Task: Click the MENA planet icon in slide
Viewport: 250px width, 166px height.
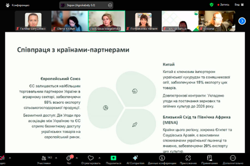Action: click(135, 124)
